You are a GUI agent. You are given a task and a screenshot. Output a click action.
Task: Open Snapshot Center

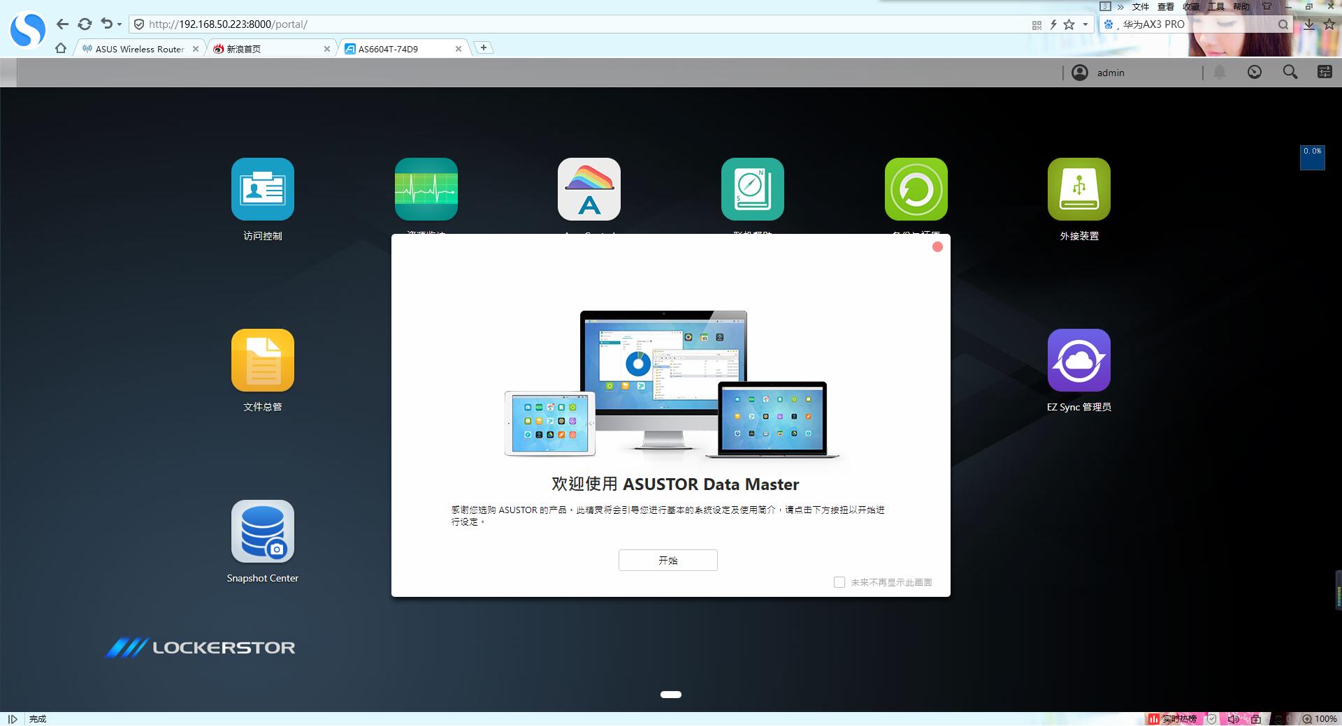point(263,531)
